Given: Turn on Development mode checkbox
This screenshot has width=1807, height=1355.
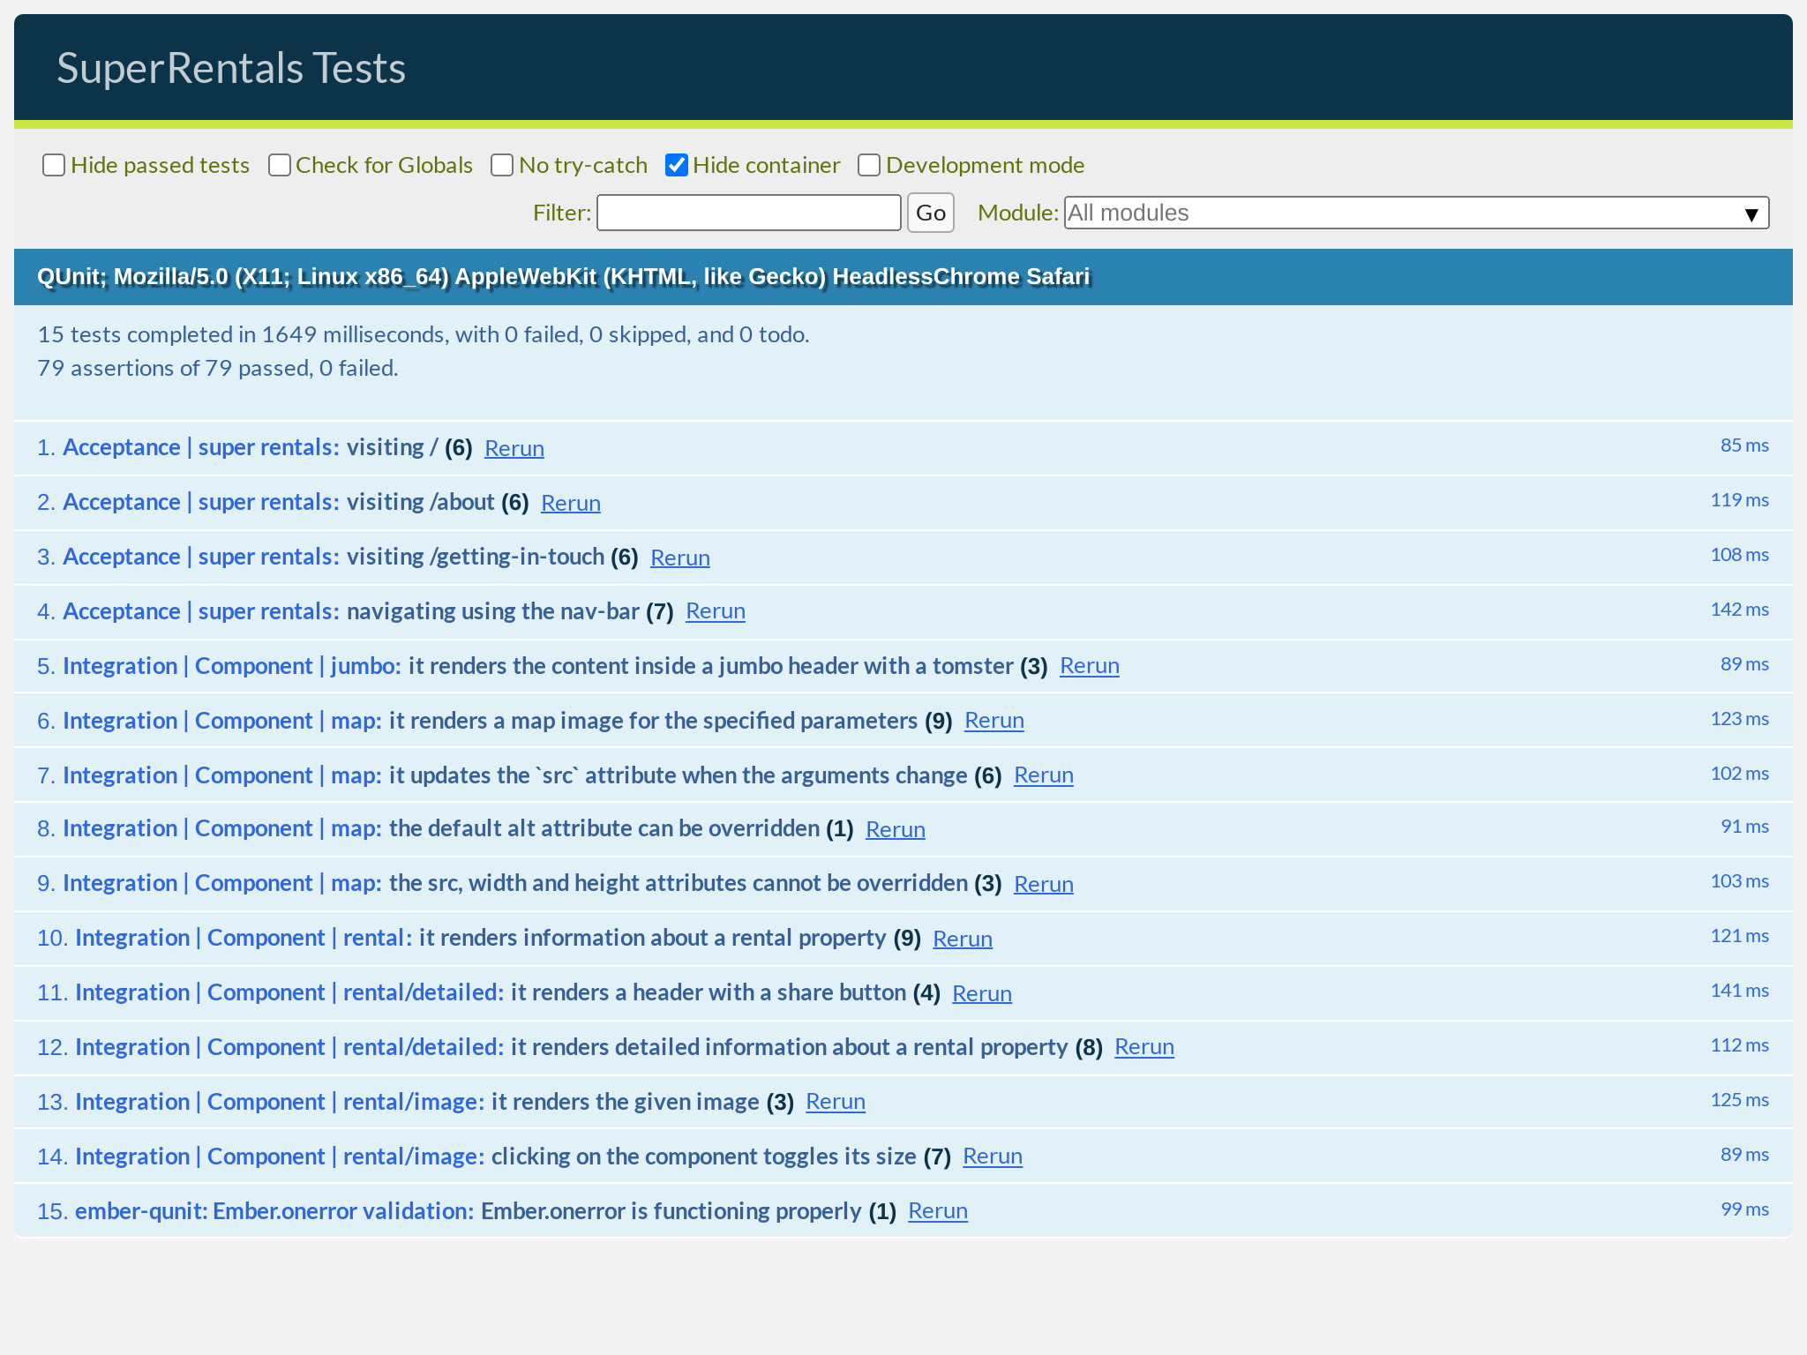Looking at the screenshot, I should click(869, 165).
